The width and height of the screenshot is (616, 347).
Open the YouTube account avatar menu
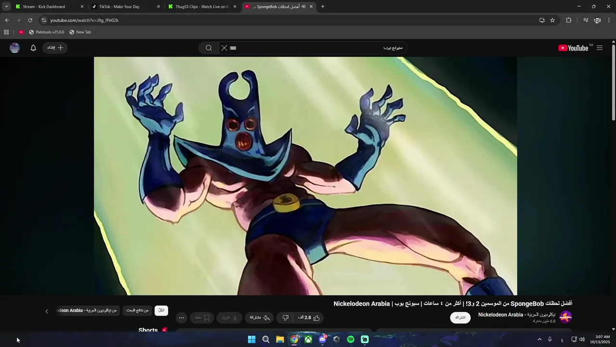[15, 48]
